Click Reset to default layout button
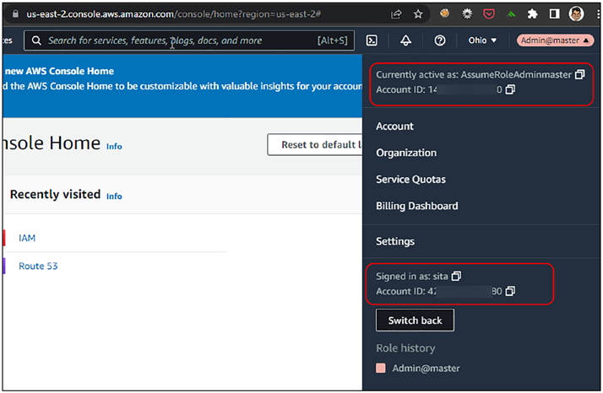The width and height of the screenshot is (603, 393). 315,145
